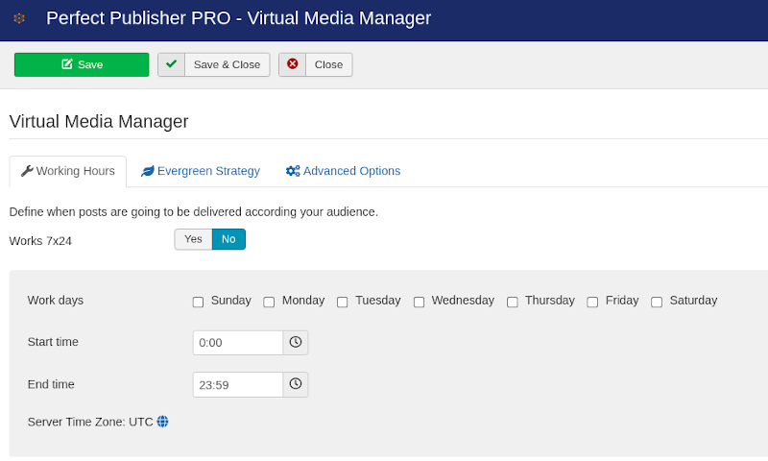The height and width of the screenshot is (461, 768).
Task: Set Works 7x24 to Yes
Action: tap(194, 239)
